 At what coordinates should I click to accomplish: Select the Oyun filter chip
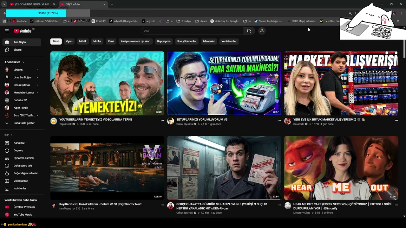tap(69, 41)
